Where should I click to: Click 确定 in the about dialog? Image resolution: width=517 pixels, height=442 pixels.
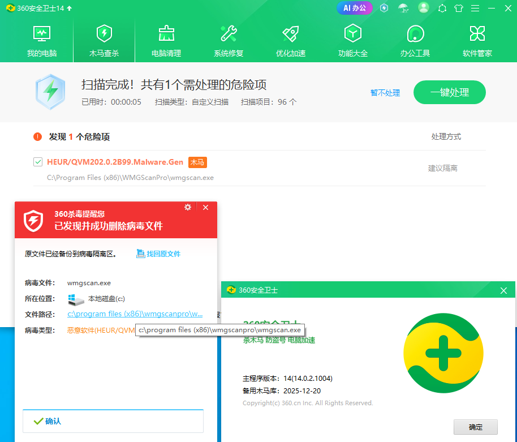pyautogui.click(x=476, y=427)
